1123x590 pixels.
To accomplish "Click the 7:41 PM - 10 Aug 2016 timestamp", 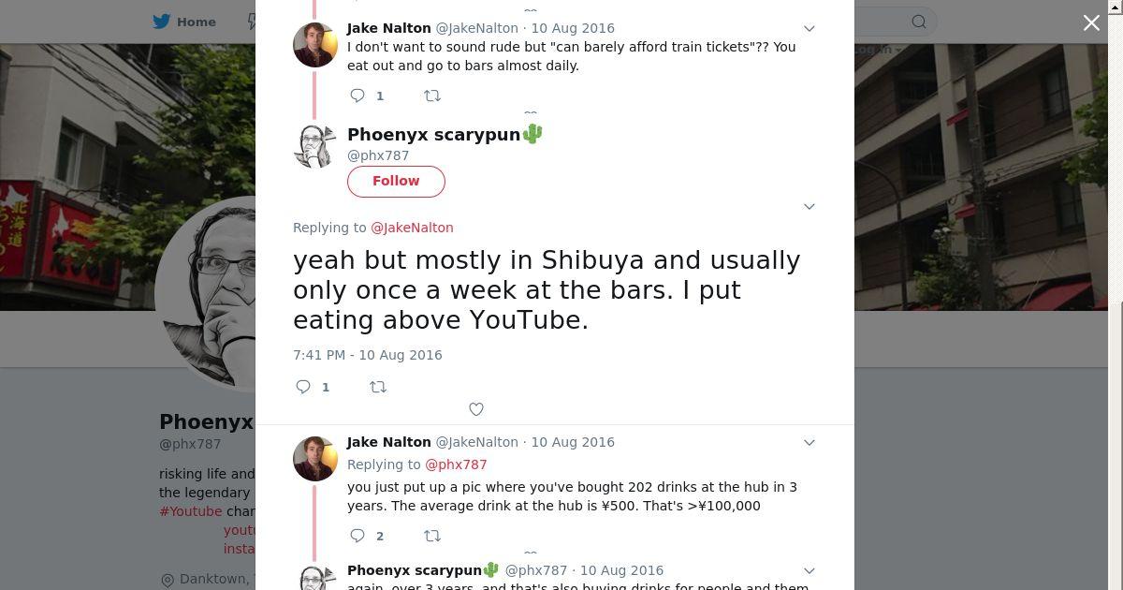I will (x=367, y=355).
